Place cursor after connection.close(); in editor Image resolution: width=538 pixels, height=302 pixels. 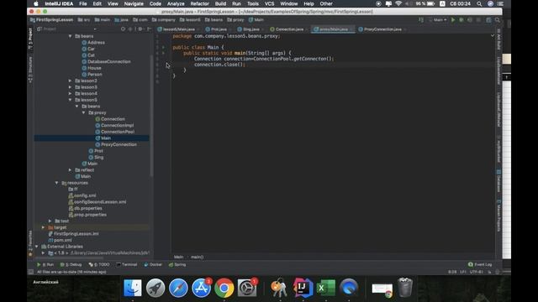(x=245, y=65)
